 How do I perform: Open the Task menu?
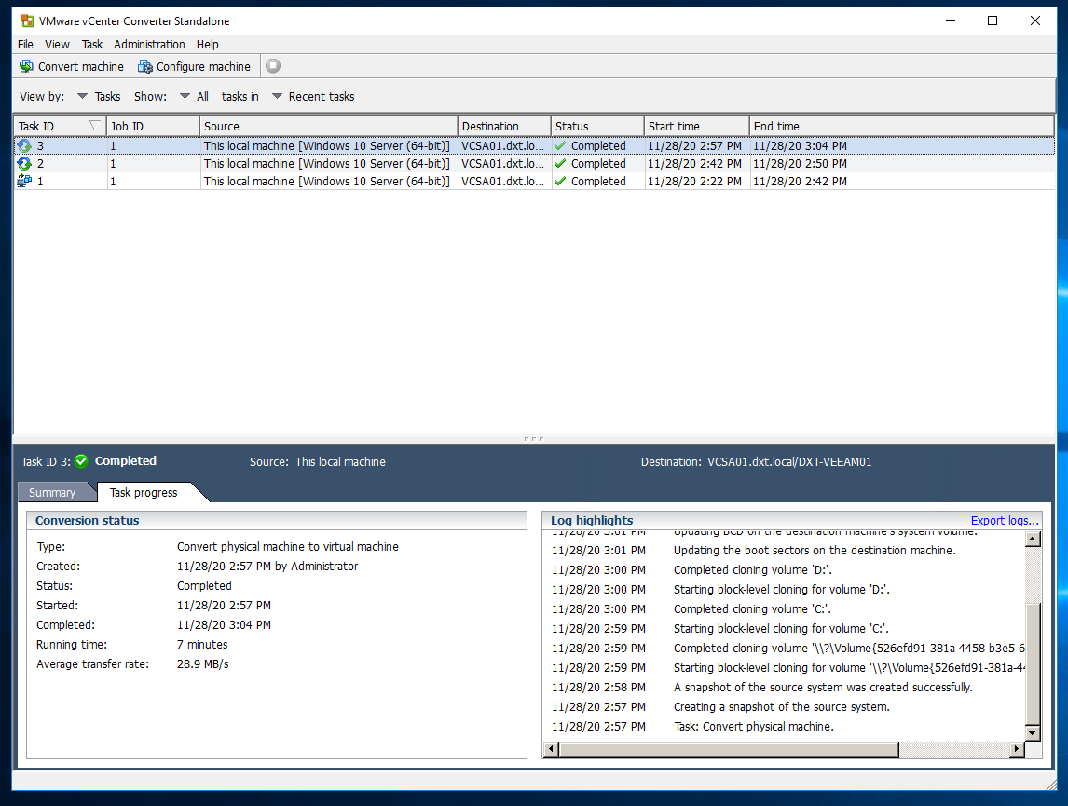pyautogui.click(x=92, y=44)
